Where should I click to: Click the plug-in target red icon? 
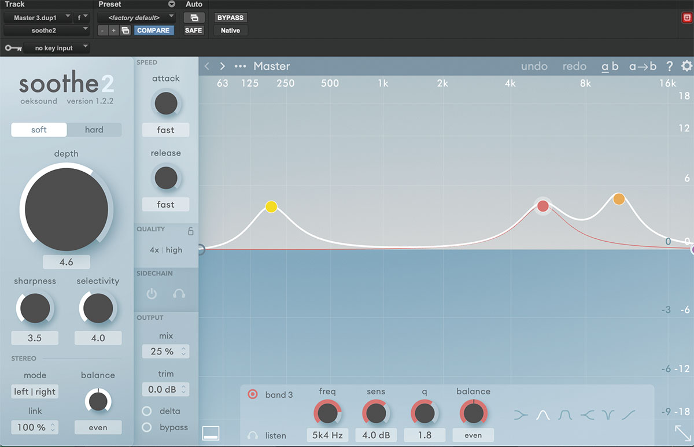click(687, 17)
